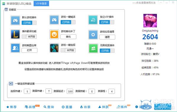
Task: Click the 美化 button
Action: pyautogui.click(x=68, y=37)
